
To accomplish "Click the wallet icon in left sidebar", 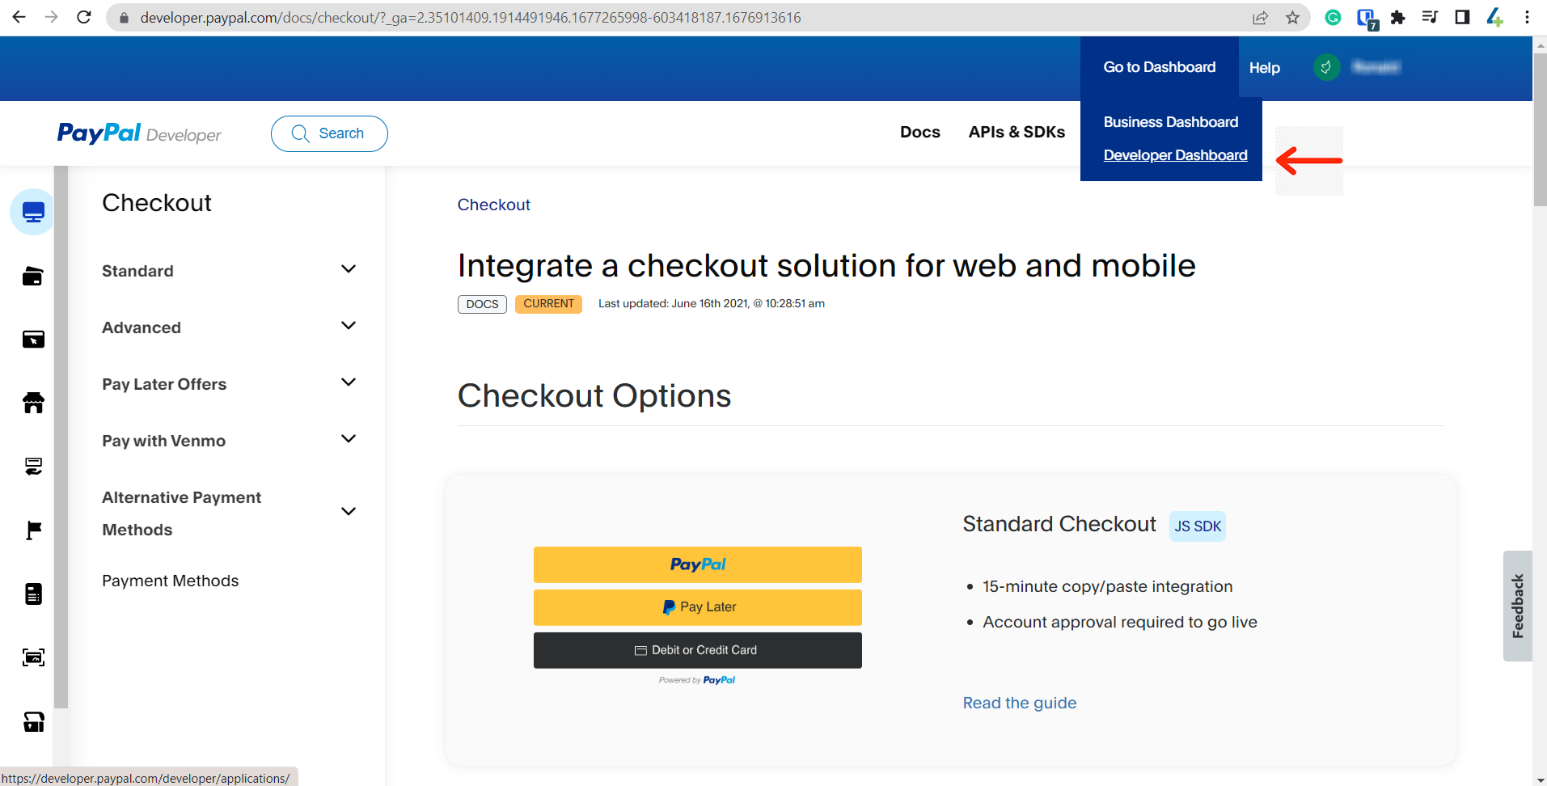I will [33, 277].
